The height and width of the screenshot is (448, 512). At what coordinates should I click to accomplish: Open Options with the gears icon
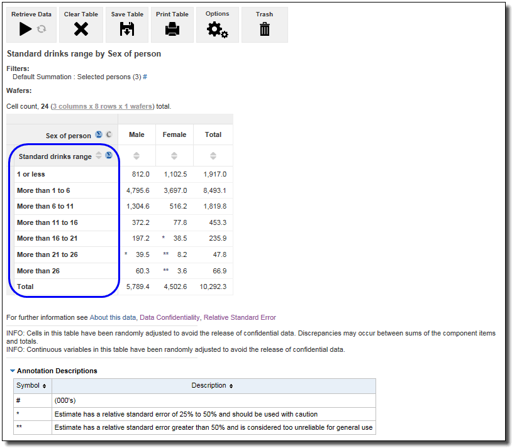click(x=218, y=29)
